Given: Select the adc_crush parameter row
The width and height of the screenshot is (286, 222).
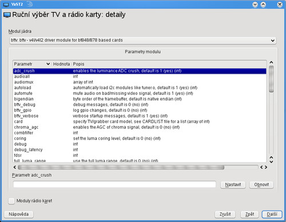Looking at the screenshot, I should (x=140, y=71).
